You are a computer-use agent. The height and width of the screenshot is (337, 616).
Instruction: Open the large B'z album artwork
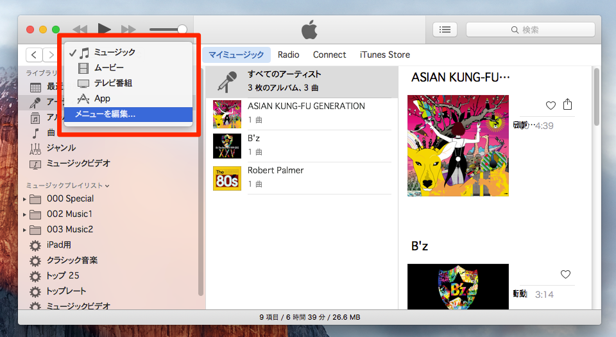click(x=458, y=286)
